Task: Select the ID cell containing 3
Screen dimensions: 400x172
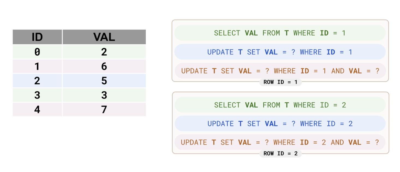Action: coord(37,95)
